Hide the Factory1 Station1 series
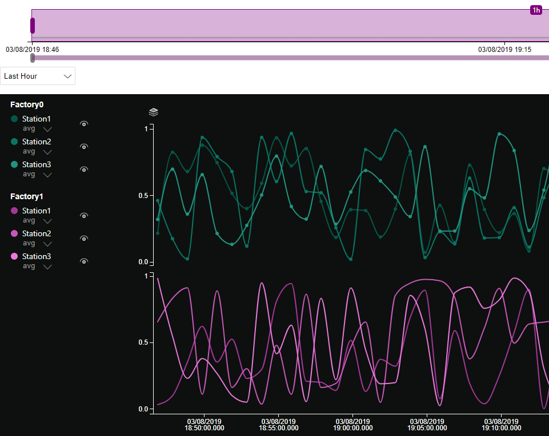 [84, 216]
